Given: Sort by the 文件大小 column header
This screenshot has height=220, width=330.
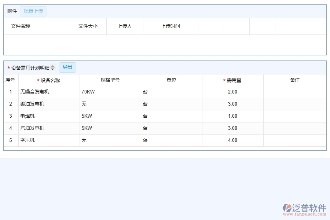Looking at the screenshot, I should tap(88, 26).
